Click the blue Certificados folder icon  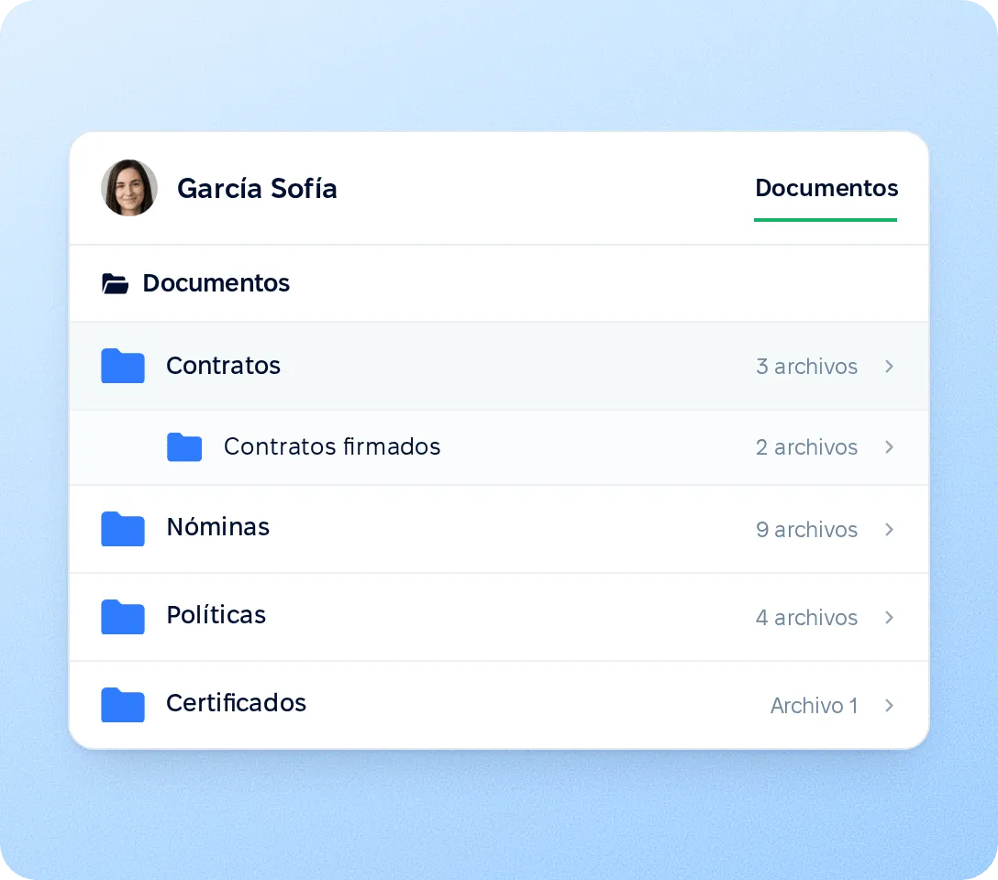(x=123, y=705)
